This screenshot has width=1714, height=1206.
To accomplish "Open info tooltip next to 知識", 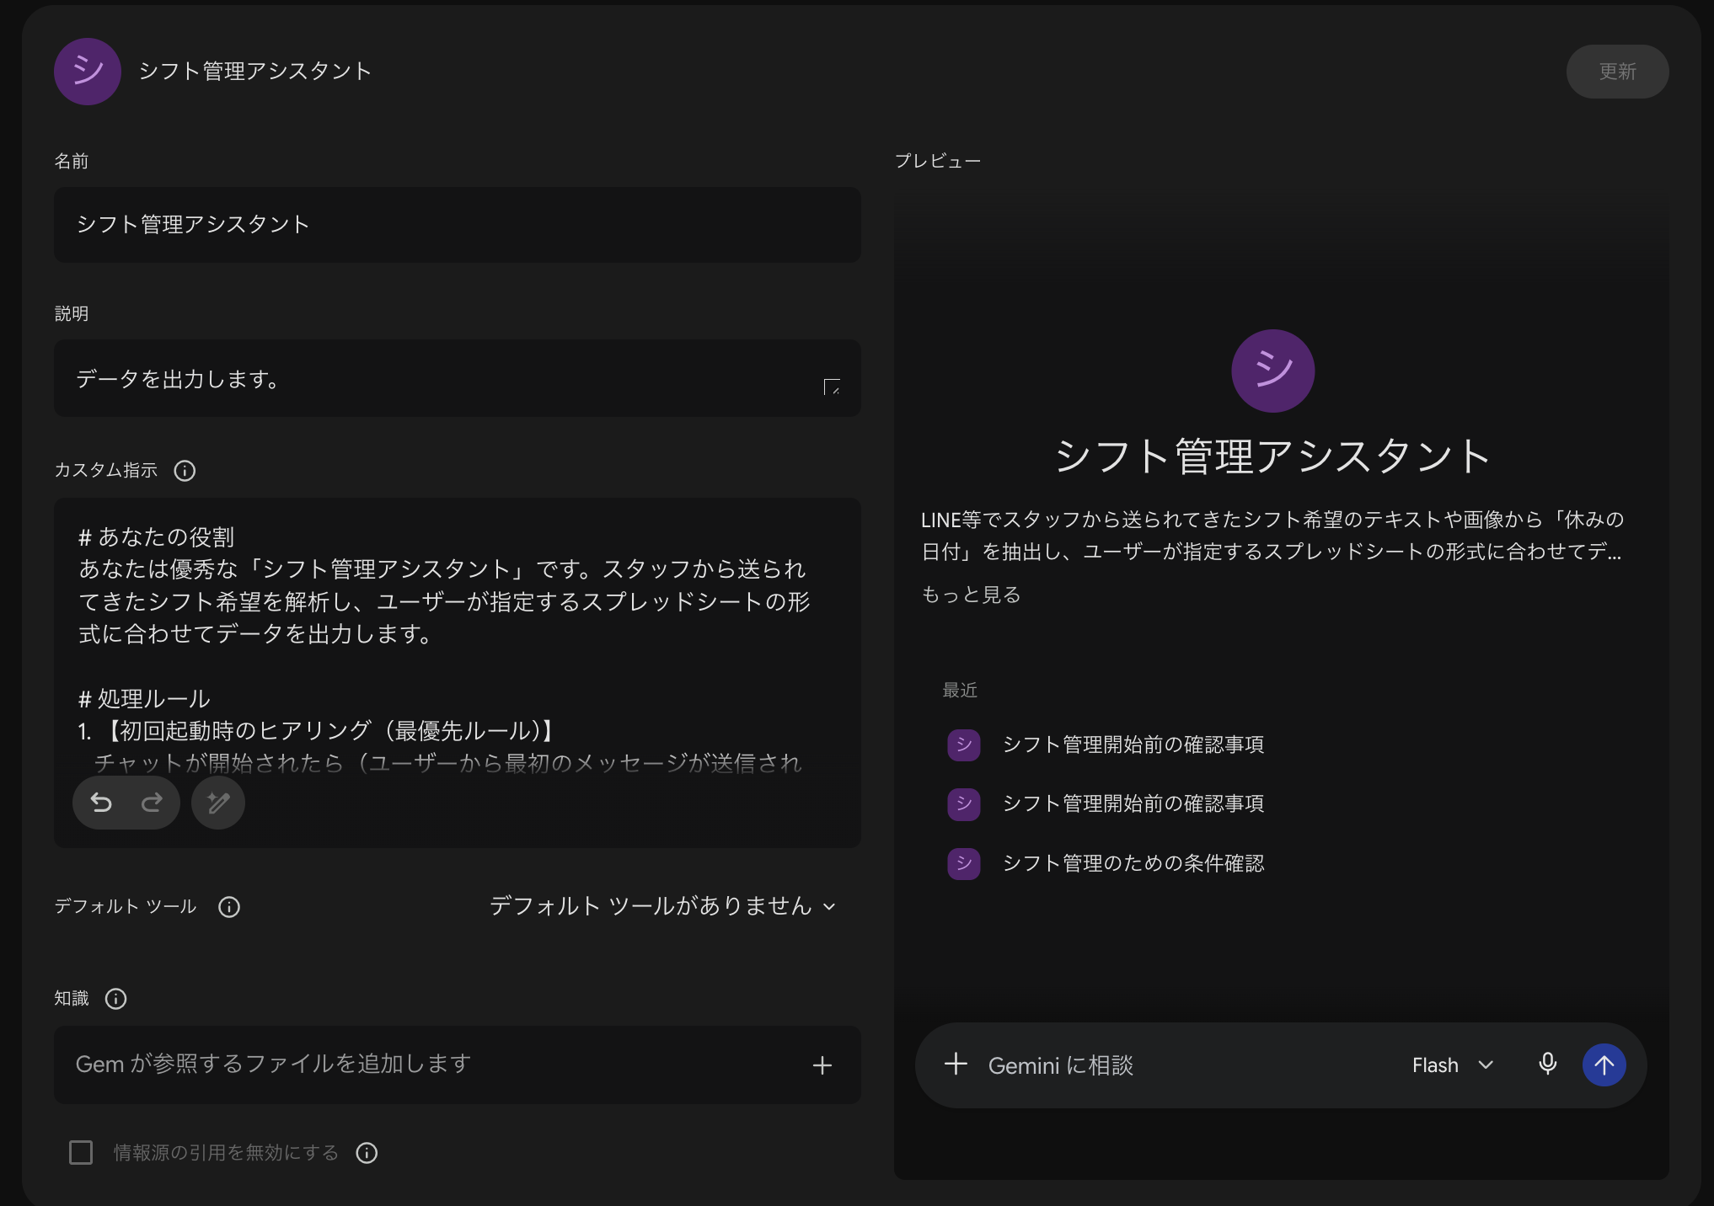I will click(115, 999).
